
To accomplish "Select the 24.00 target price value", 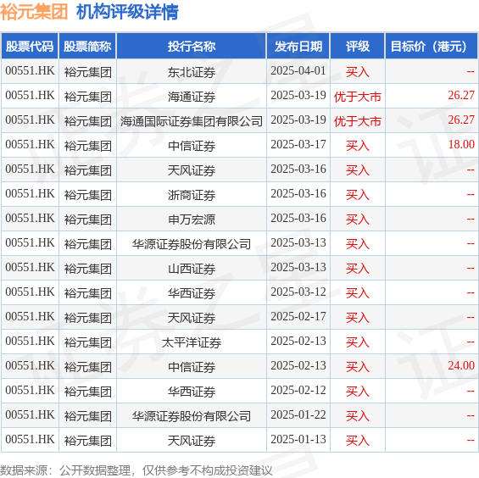I will tap(461, 365).
